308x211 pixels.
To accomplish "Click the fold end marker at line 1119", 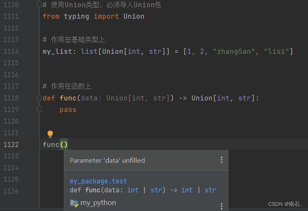I will click(39, 109).
